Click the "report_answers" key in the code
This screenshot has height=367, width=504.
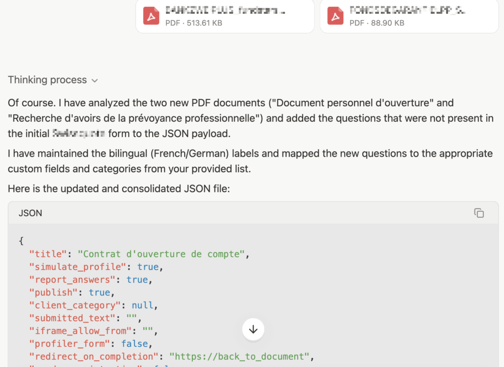(70, 280)
